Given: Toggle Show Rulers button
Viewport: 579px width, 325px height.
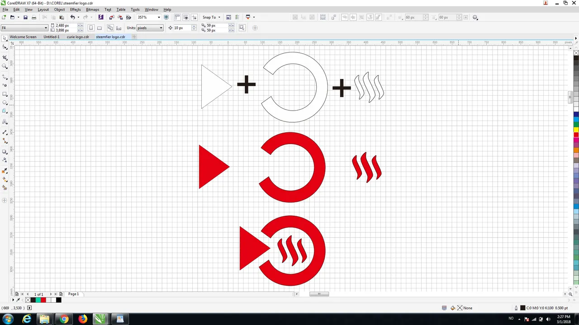Looking at the screenshot, I should [x=177, y=17].
